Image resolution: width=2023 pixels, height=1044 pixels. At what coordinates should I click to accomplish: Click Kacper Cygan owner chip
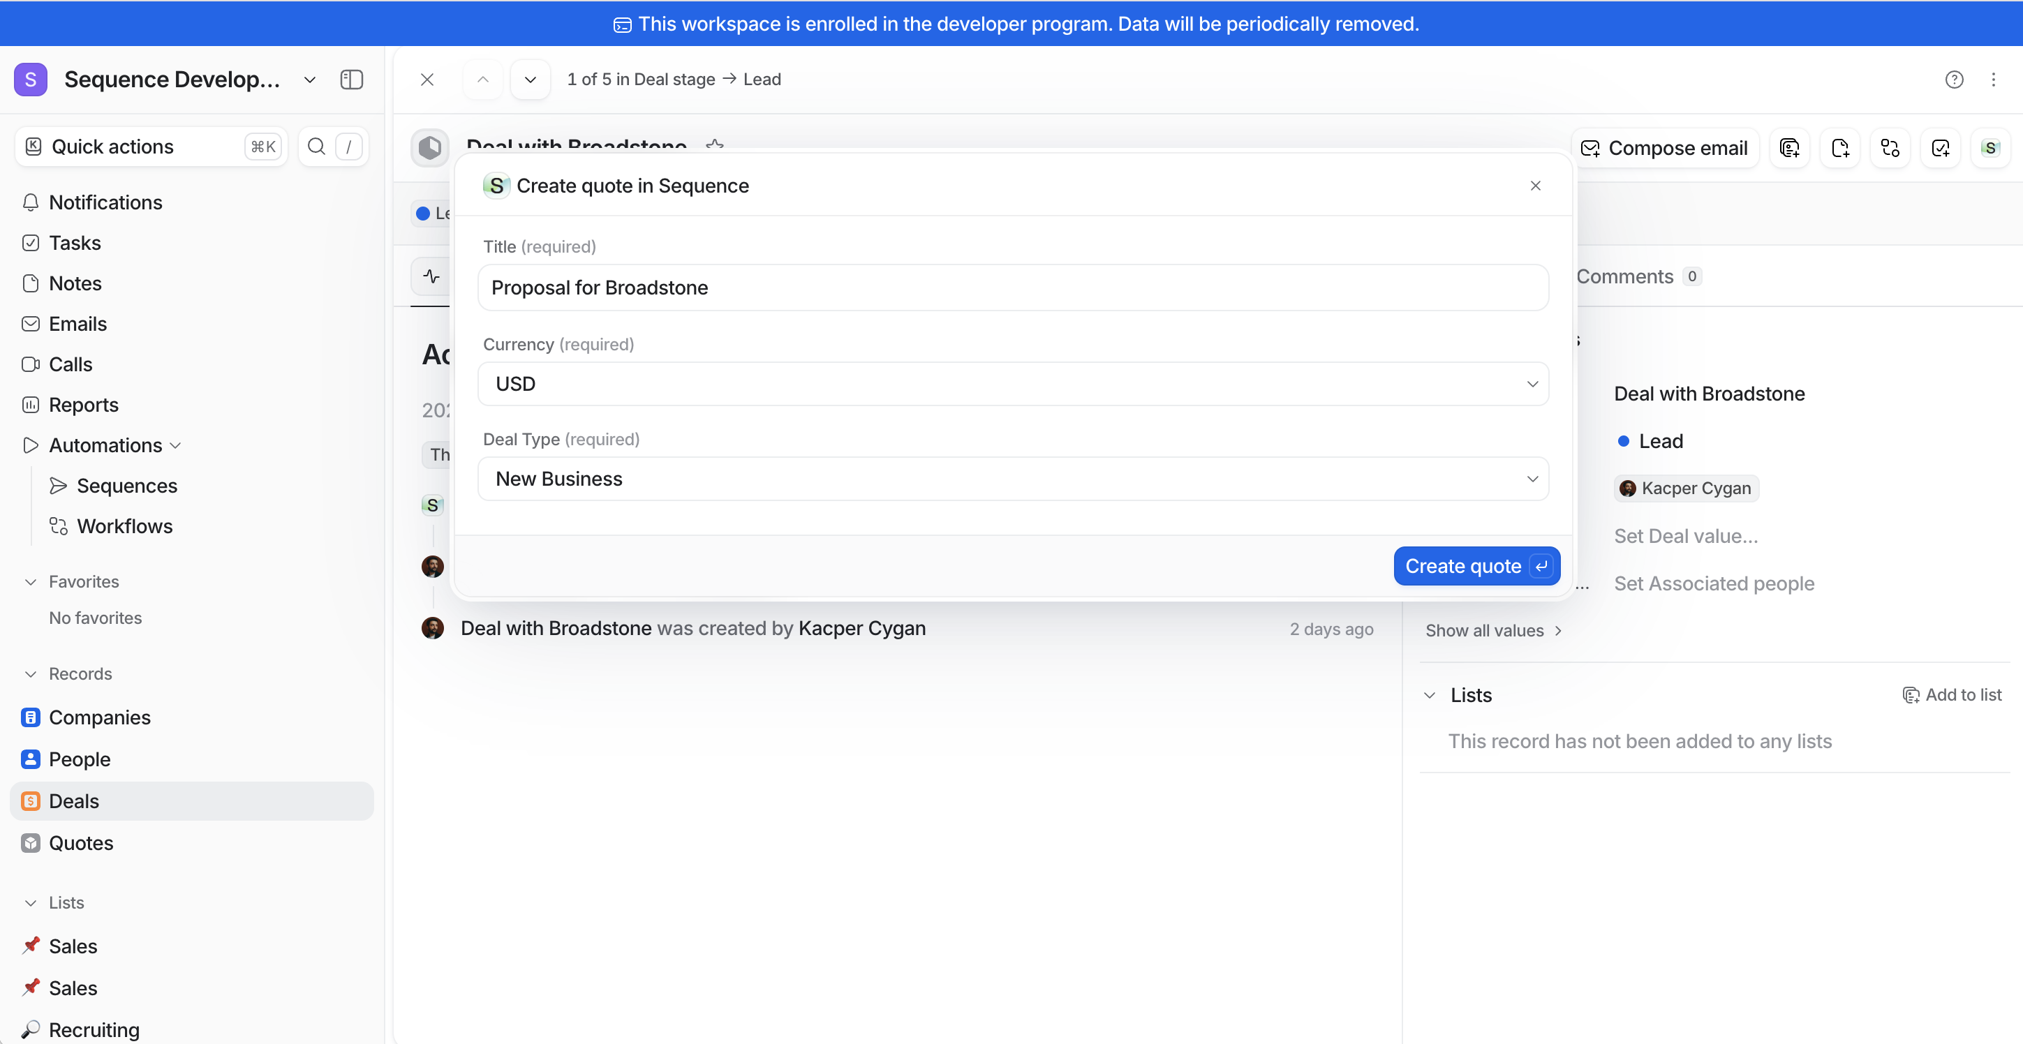[x=1686, y=489]
